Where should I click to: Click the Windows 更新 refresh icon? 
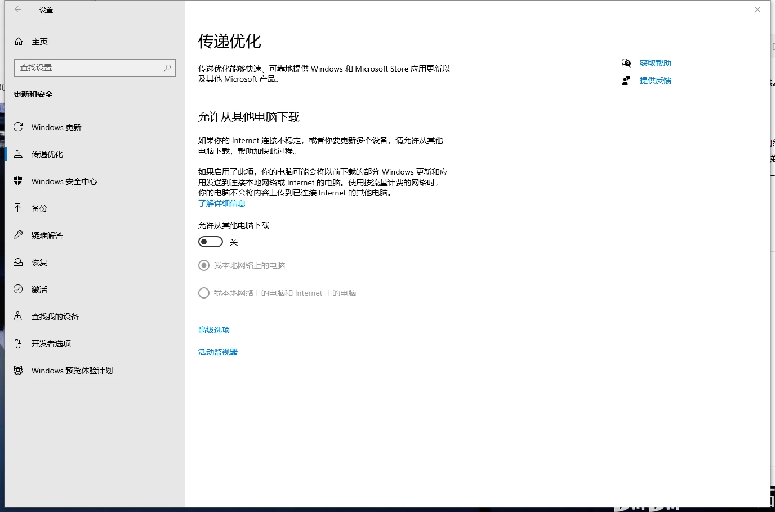[x=18, y=127]
